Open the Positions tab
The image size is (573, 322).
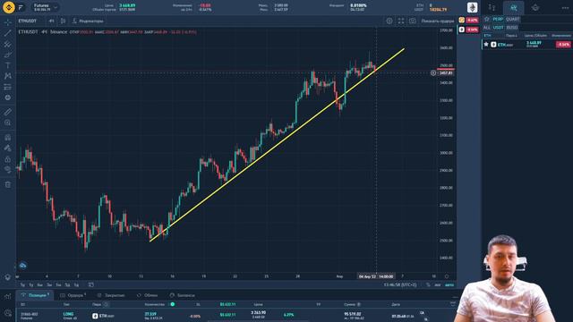coord(35,295)
